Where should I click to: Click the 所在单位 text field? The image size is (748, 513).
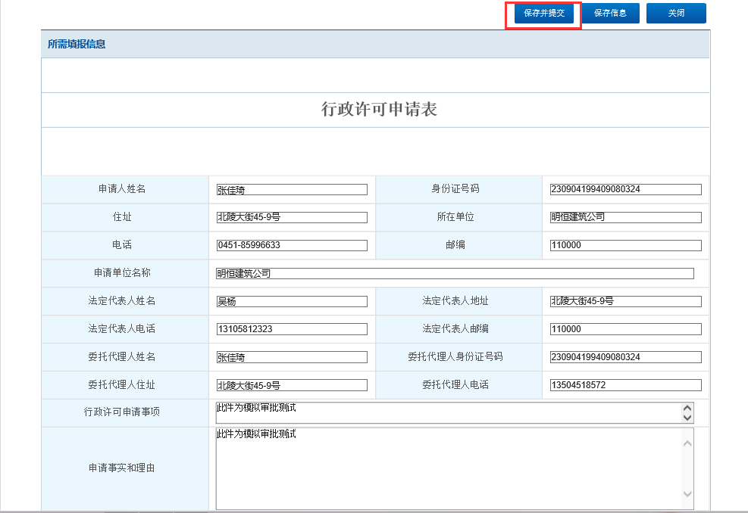(x=625, y=217)
